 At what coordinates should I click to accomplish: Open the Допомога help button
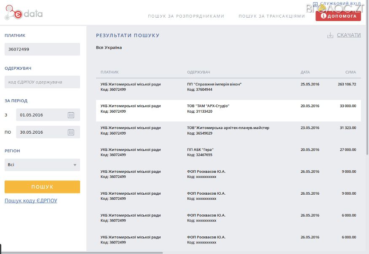(x=338, y=16)
